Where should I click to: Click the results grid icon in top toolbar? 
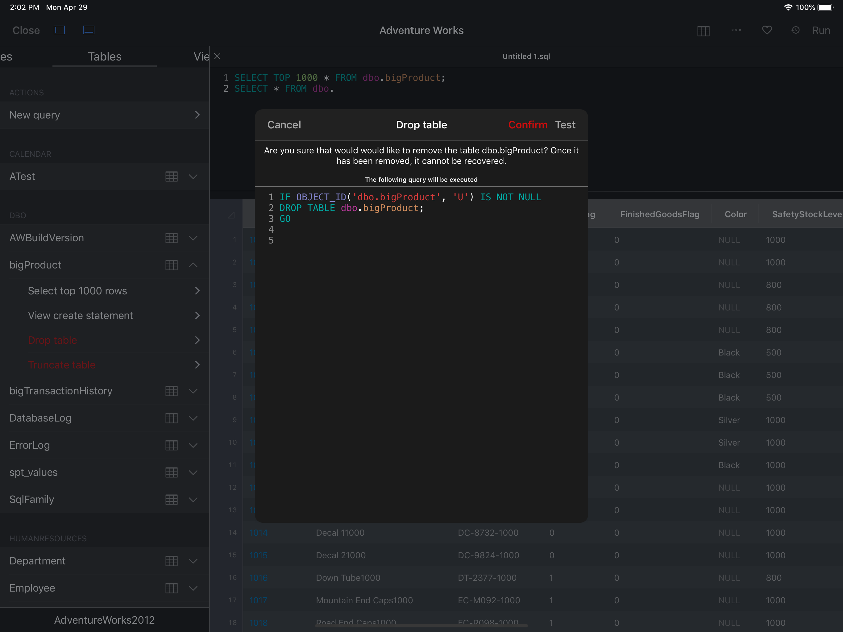pos(703,31)
